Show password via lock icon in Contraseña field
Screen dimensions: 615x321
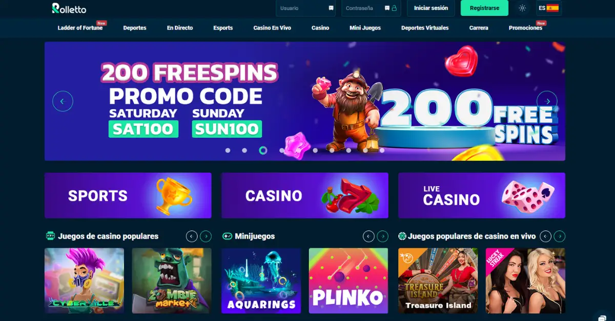pos(394,8)
